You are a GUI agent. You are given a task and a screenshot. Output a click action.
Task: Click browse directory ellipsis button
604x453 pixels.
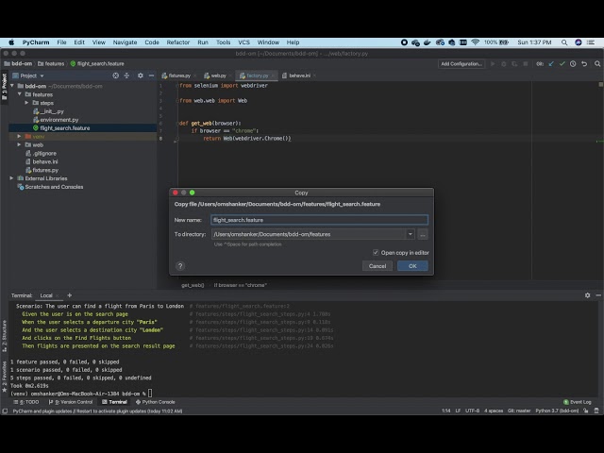tap(423, 234)
